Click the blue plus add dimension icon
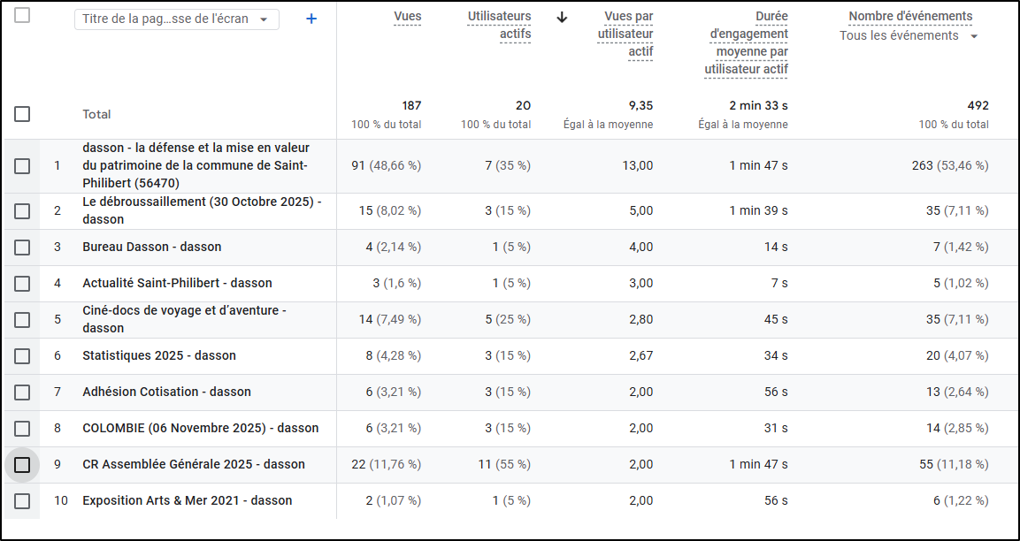Viewport: 1020px width, 541px height. (311, 19)
